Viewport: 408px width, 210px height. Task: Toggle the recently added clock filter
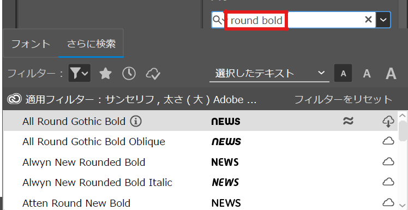pos(129,74)
